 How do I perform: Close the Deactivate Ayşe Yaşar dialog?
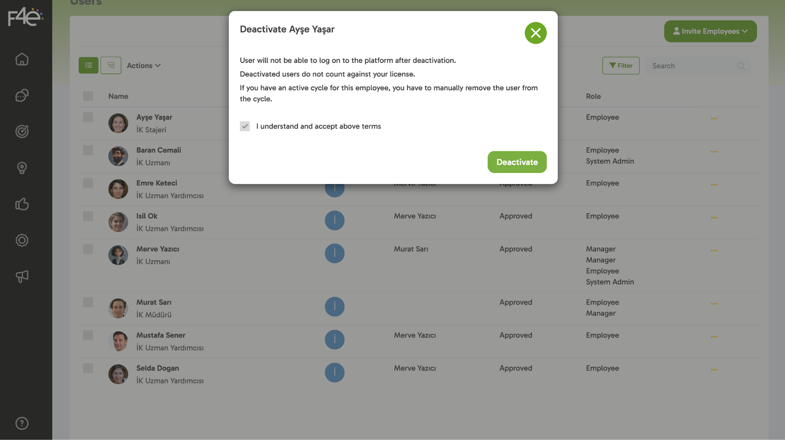535,33
